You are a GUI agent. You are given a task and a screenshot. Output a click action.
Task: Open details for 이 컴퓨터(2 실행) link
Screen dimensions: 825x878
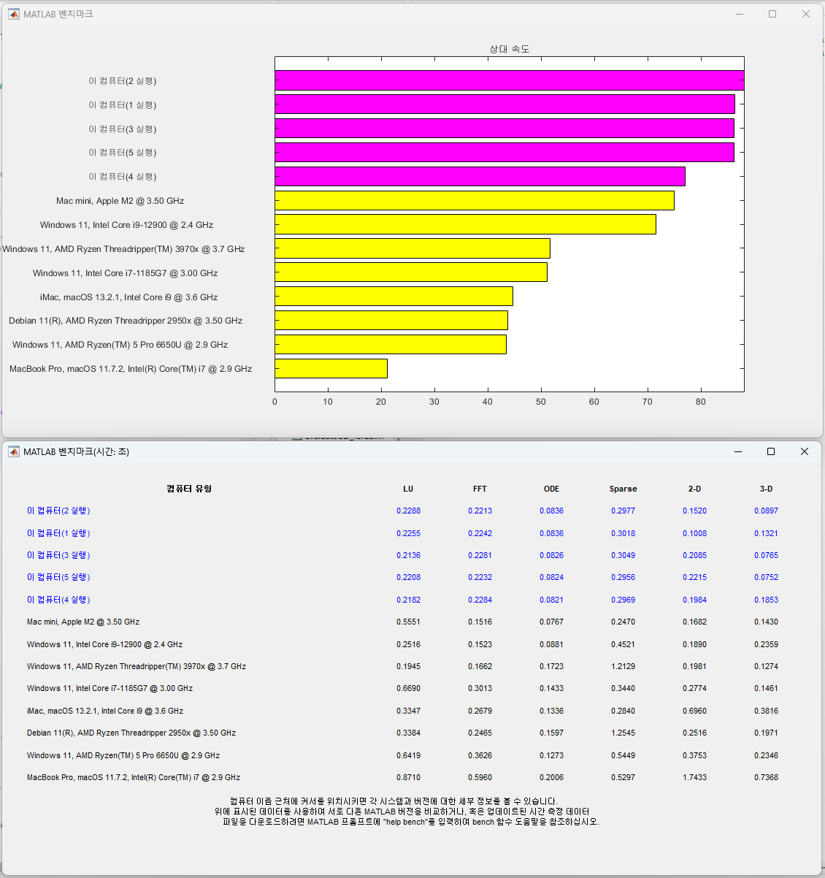(58, 511)
